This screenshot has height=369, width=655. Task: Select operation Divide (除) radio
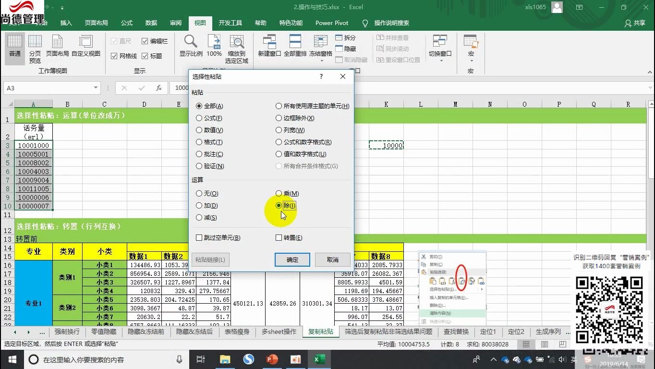(x=286, y=206)
